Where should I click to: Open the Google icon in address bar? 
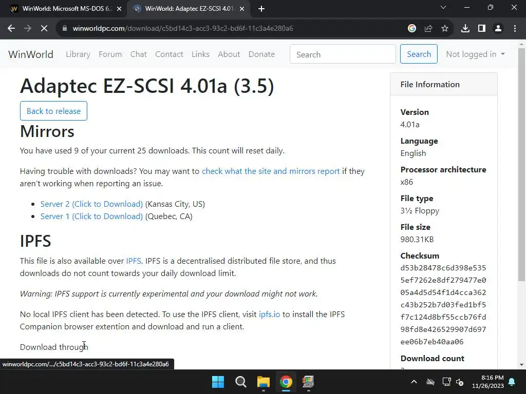411,29
